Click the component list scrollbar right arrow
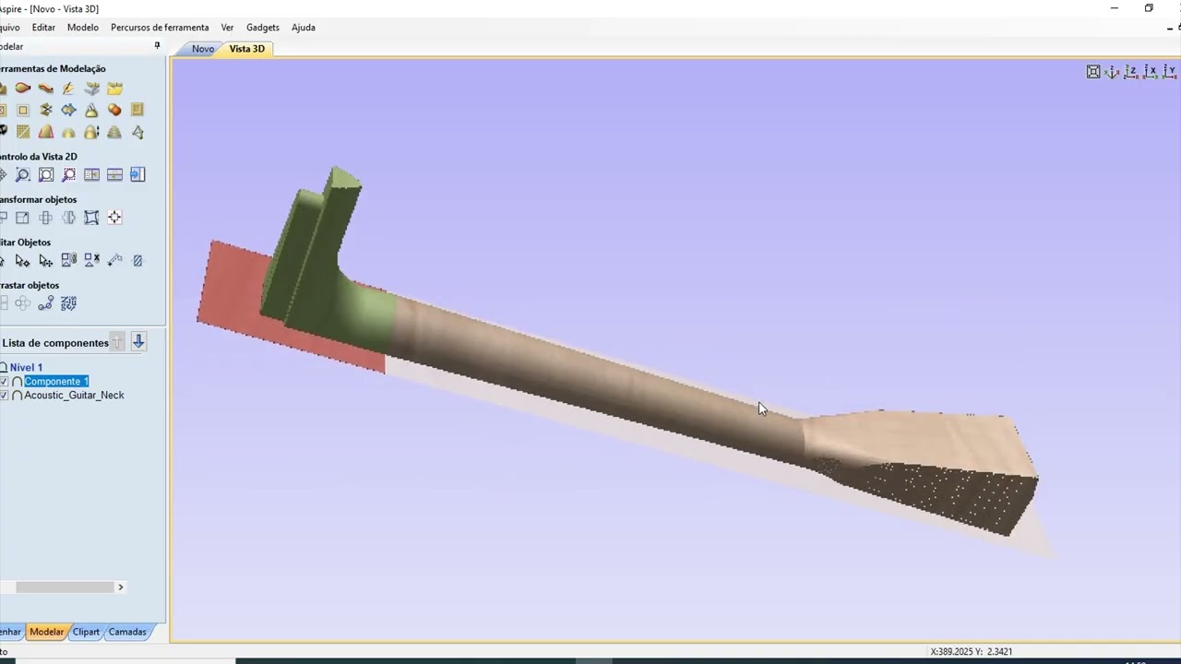The width and height of the screenshot is (1181, 664). (x=120, y=587)
